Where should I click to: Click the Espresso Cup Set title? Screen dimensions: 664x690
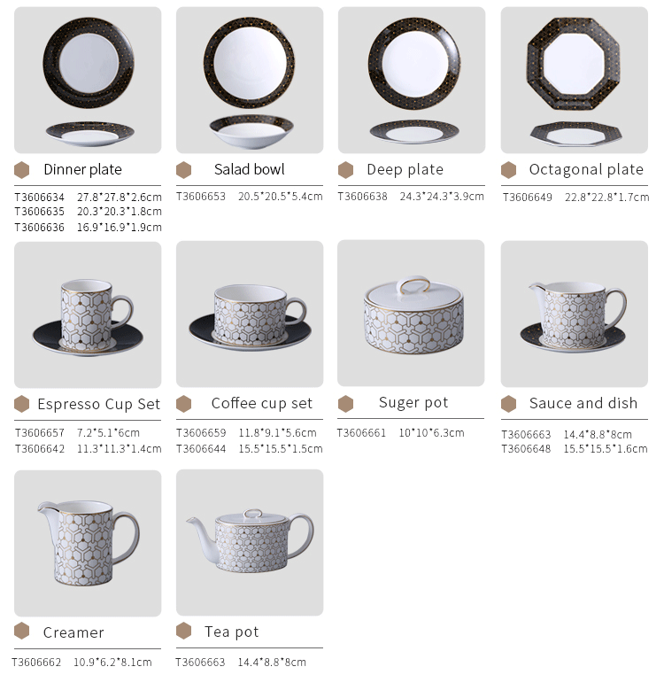pyautogui.click(x=98, y=404)
